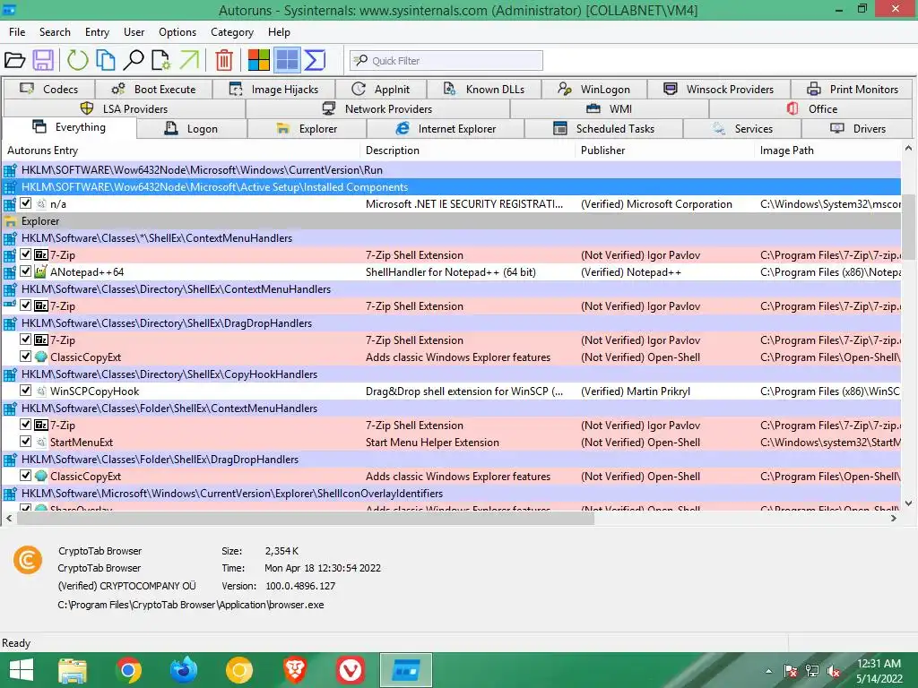
Task: Switch to the Office tab
Action: point(811,108)
